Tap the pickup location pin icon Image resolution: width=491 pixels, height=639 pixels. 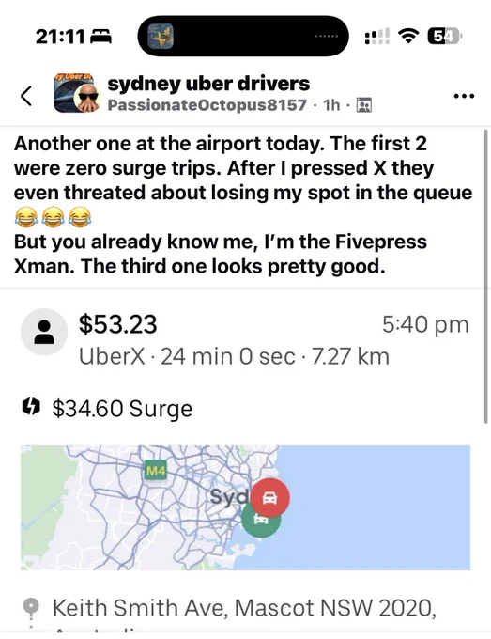(31, 608)
